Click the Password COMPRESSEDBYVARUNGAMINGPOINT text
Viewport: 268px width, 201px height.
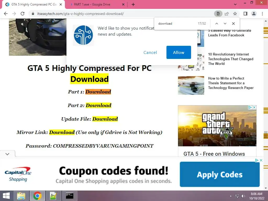click(90, 146)
